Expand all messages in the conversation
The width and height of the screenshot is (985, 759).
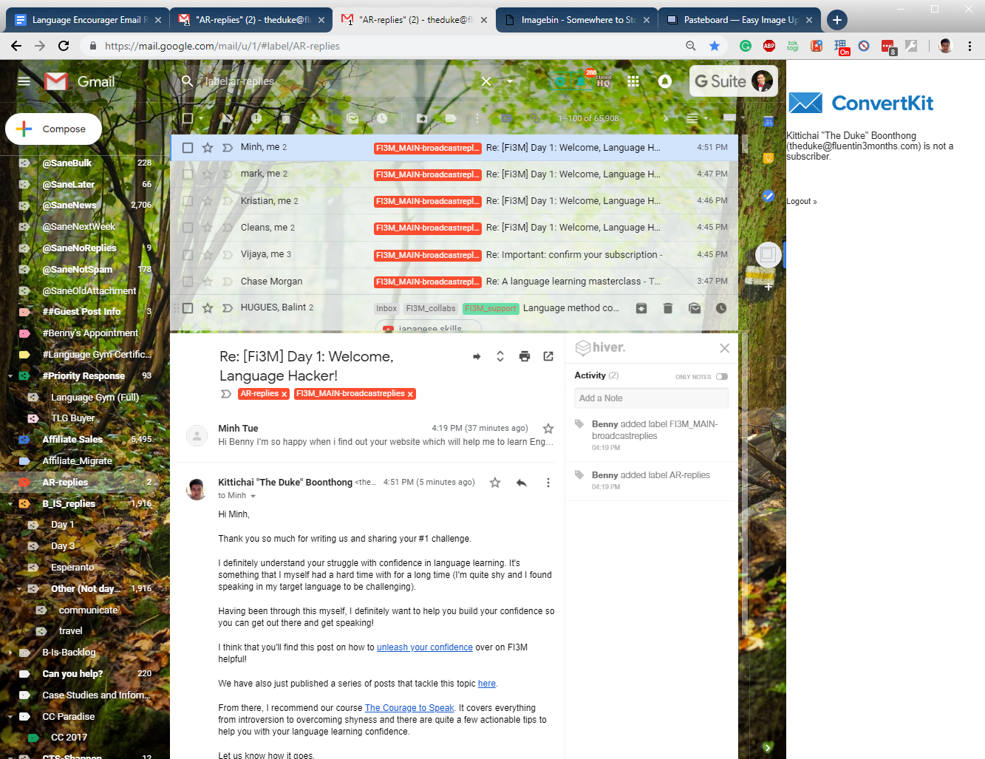point(500,356)
